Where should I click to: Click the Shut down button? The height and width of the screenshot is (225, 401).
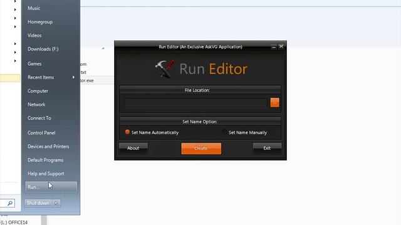(x=38, y=203)
